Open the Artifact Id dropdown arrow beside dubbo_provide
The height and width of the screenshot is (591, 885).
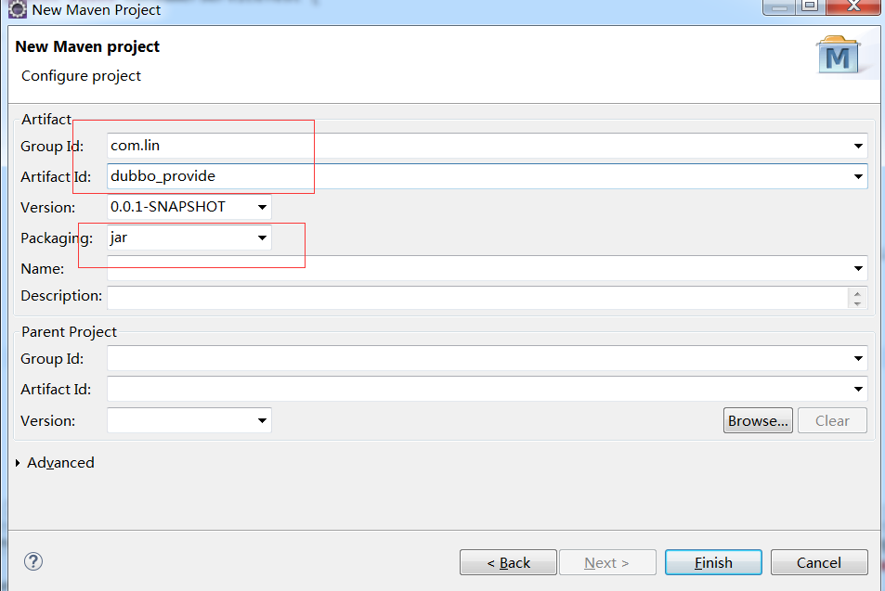tap(858, 176)
